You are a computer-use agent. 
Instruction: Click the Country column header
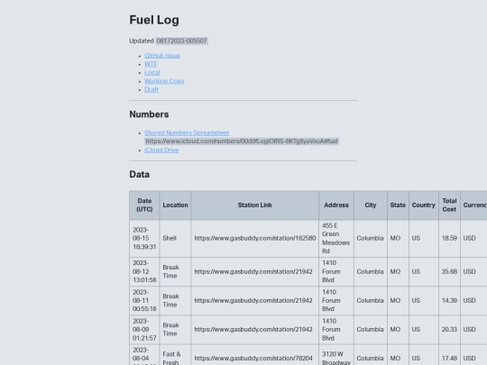pos(424,205)
